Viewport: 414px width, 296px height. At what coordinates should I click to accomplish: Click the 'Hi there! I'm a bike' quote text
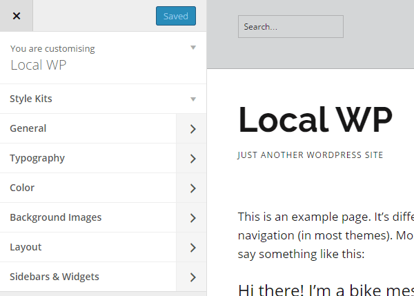[326, 290]
